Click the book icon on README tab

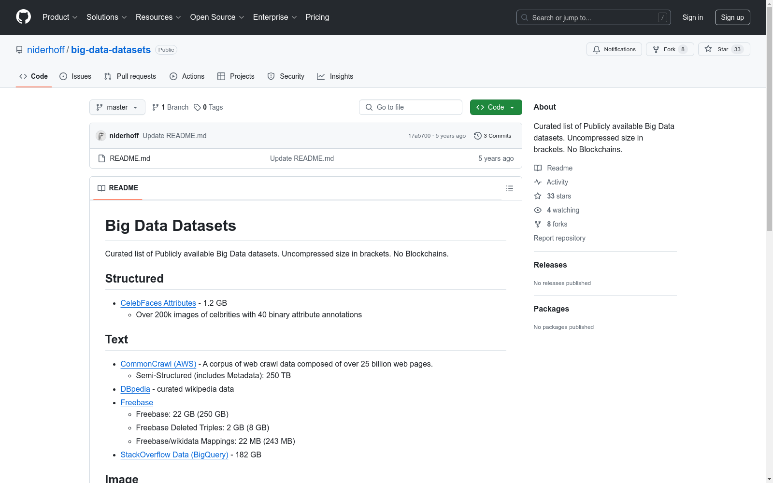pyautogui.click(x=101, y=188)
